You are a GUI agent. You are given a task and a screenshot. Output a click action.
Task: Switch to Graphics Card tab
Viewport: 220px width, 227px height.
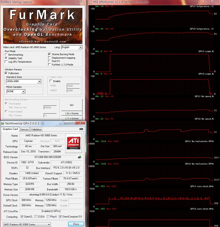(x=10, y=129)
